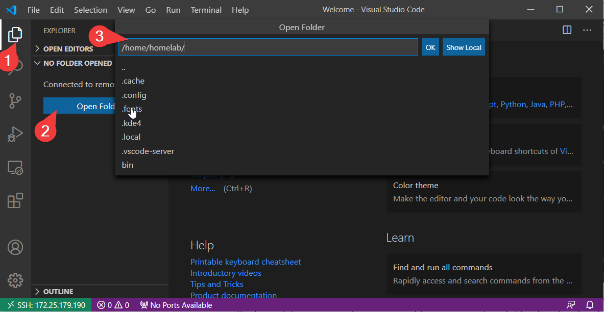Click the Show Local button

coord(464,47)
